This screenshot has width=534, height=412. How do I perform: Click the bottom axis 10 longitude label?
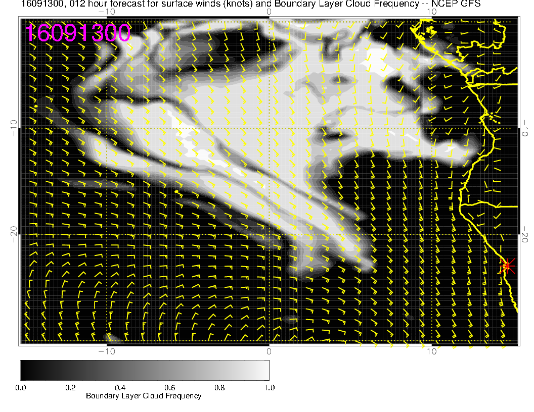coord(431,350)
